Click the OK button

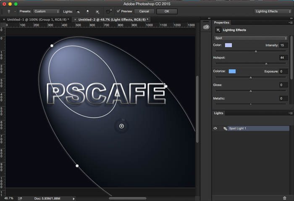click(x=167, y=11)
